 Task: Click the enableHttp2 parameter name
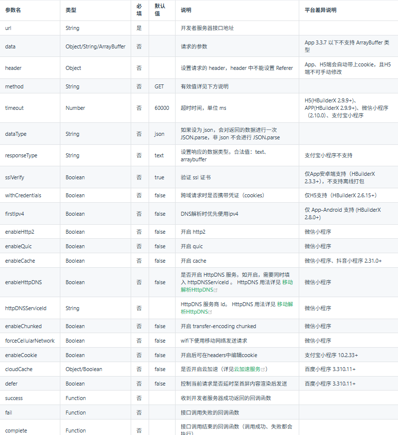19,232
